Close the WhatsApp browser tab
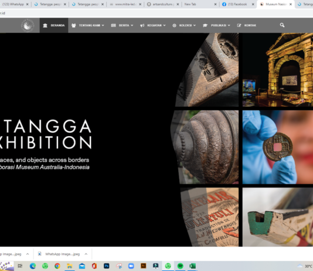The width and height of the screenshot is (313, 271). 28,4
